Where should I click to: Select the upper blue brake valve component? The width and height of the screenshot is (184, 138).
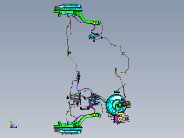point(97,35)
